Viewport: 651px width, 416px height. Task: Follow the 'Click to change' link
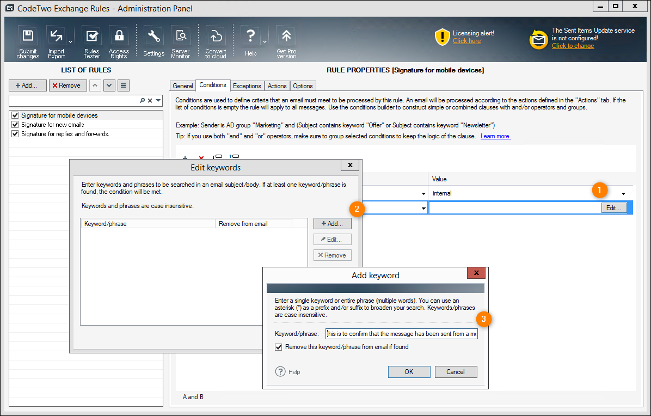tap(573, 46)
